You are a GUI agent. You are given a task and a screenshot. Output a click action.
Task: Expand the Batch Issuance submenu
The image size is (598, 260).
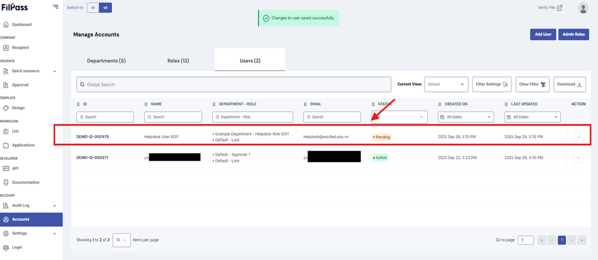[x=54, y=71]
